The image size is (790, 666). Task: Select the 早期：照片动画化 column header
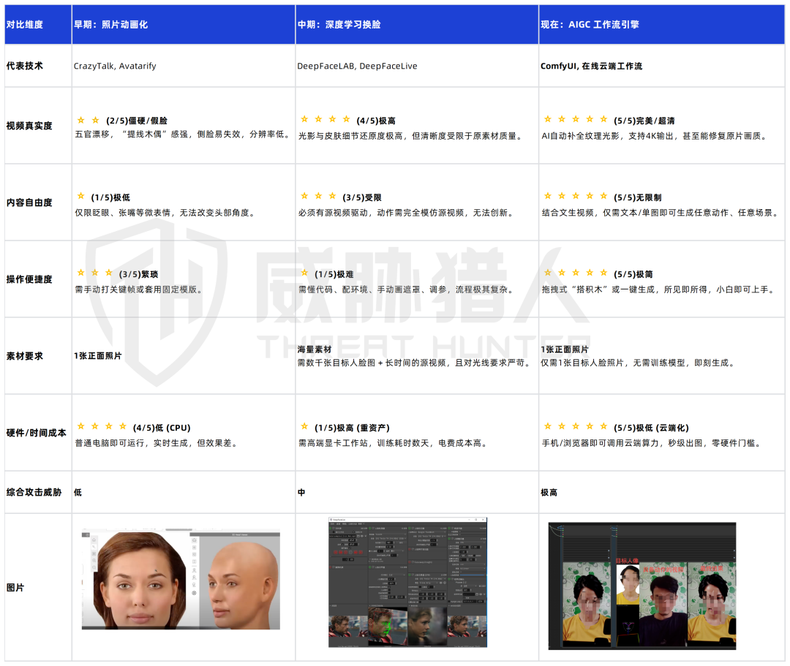point(110,24)
